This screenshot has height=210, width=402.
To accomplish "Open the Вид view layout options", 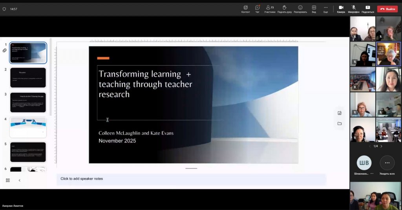I will 314,9.
